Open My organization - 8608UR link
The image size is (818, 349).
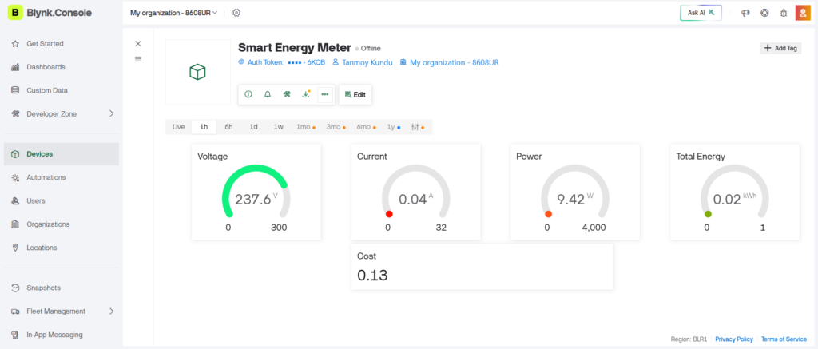pos(449,62)
